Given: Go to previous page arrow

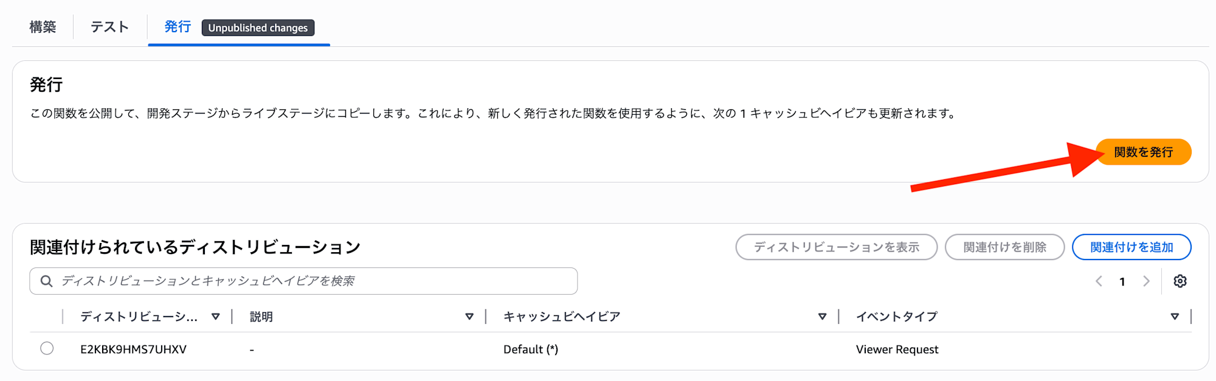Looking at the screenshot, I should point(1099,281).
